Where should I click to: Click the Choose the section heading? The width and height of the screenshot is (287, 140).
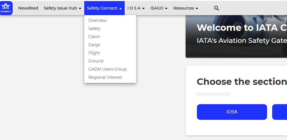[x=242, y=81]
